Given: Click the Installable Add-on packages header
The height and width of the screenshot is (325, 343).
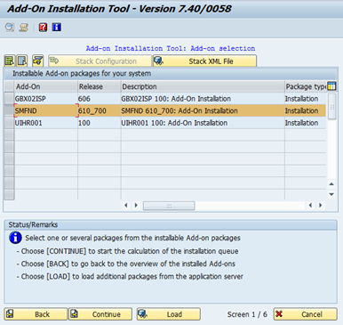Looking at the screenshot, I should [171, 73].
